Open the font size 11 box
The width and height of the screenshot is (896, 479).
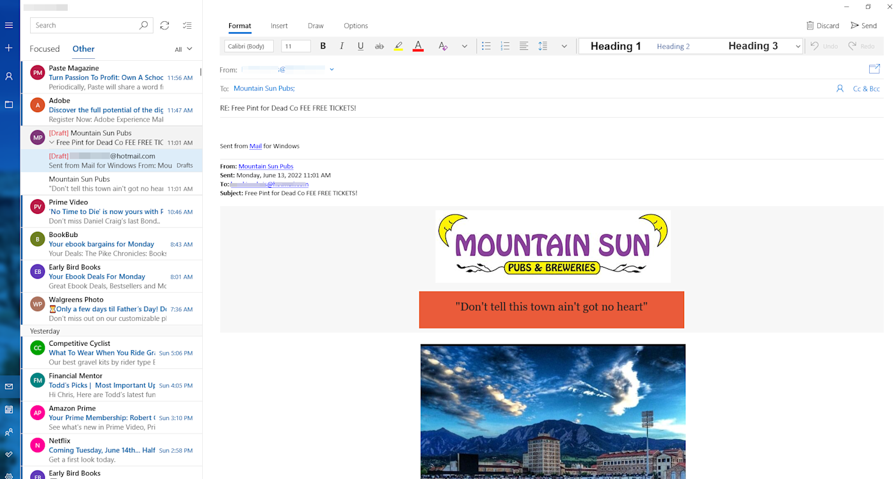(x=296, y=46)
